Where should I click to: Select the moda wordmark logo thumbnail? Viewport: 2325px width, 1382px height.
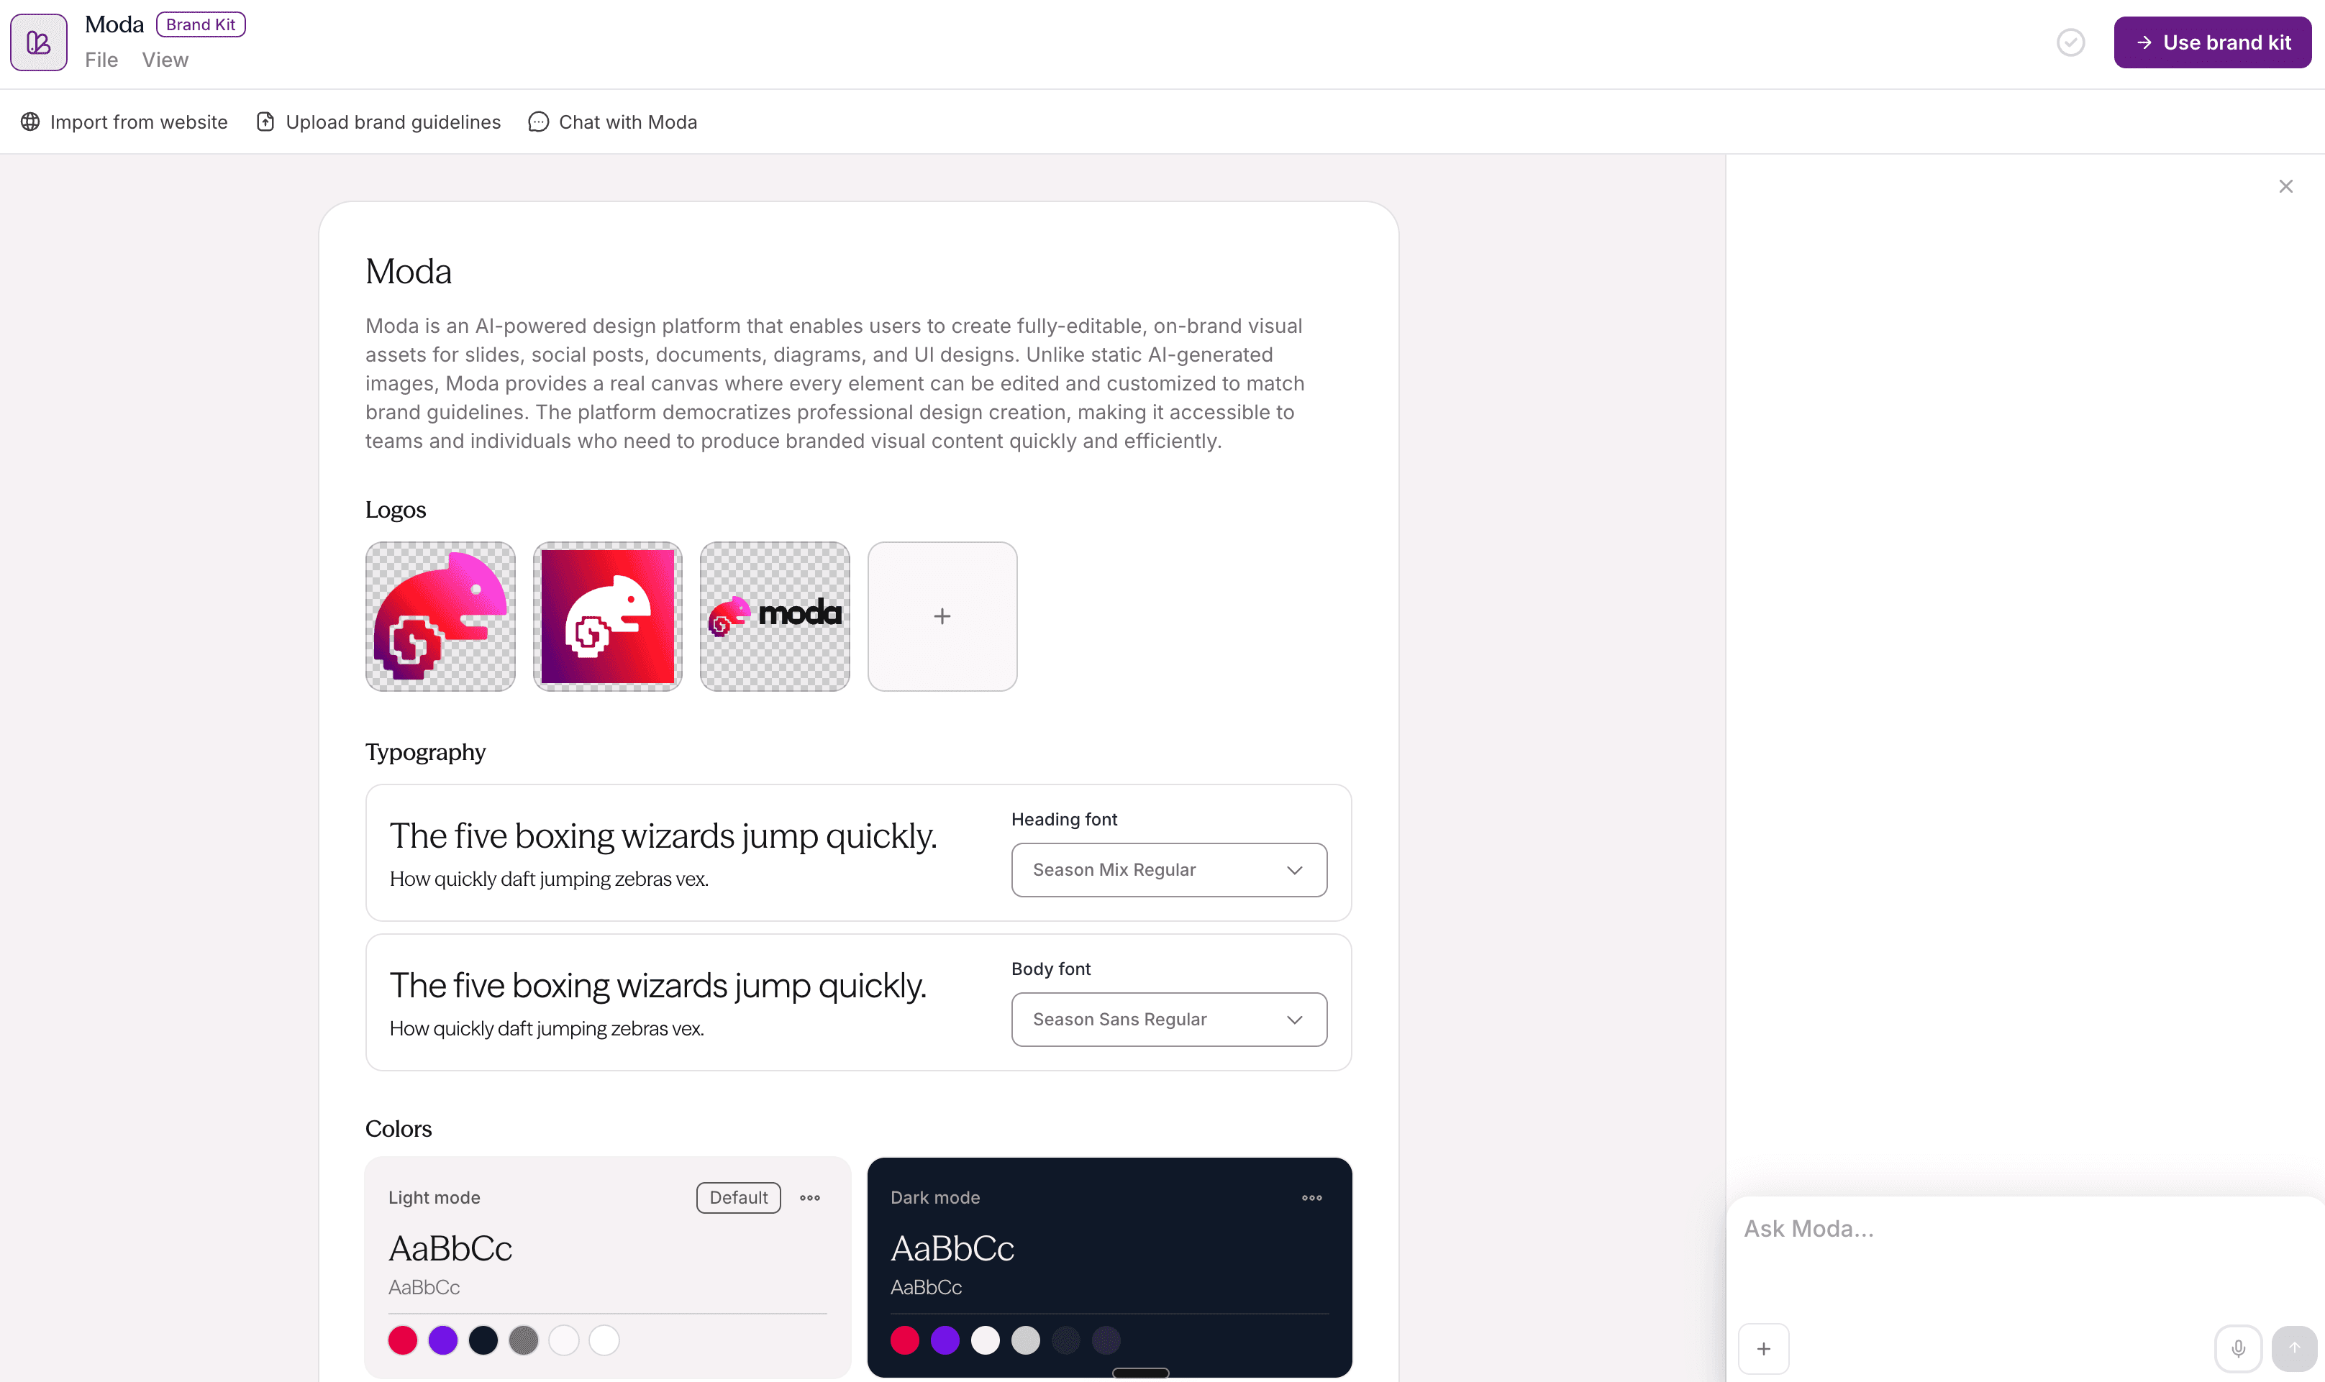tap(775, 616)
